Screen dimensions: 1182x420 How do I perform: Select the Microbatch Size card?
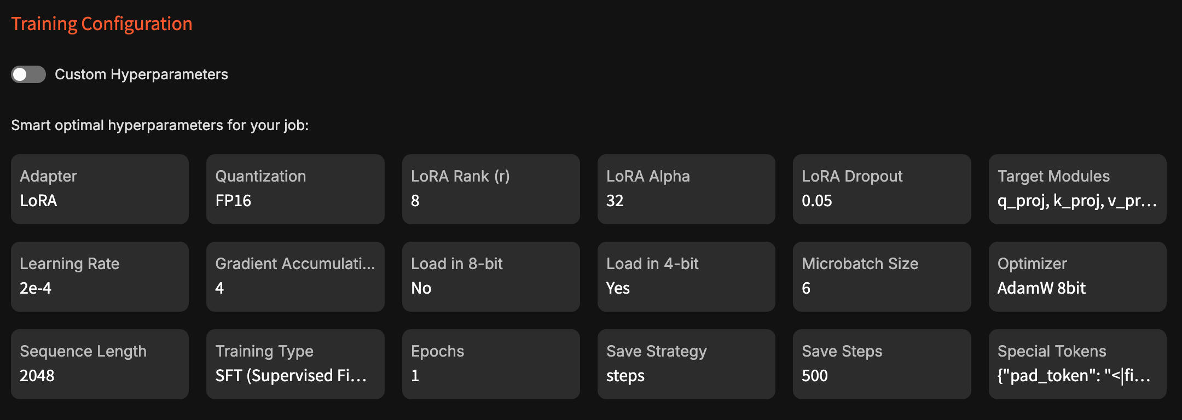tap(882, 276)
